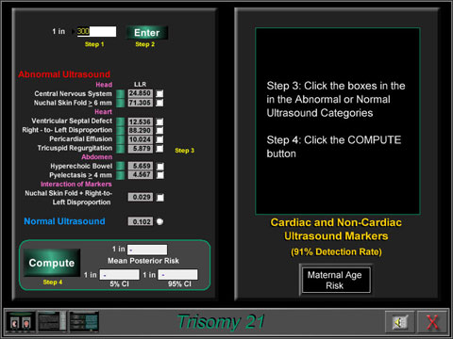Tick the Pyelectasis ≥ 4 mm checkbox

(160, 175)
